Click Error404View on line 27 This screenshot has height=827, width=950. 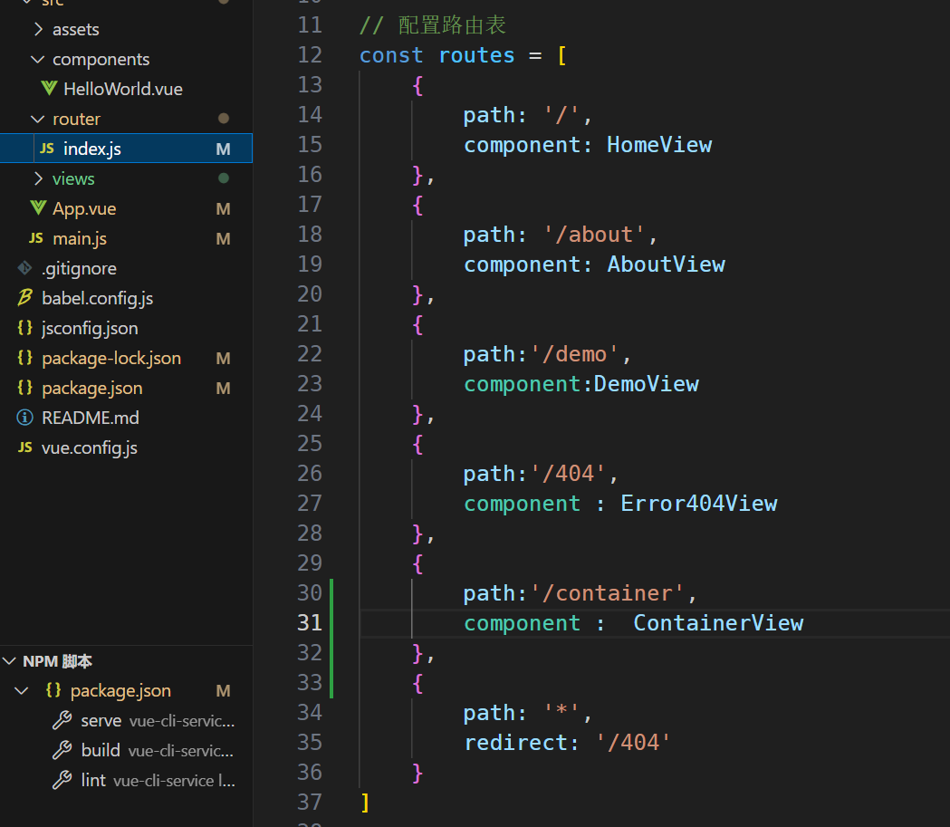[x=698, y=504]
